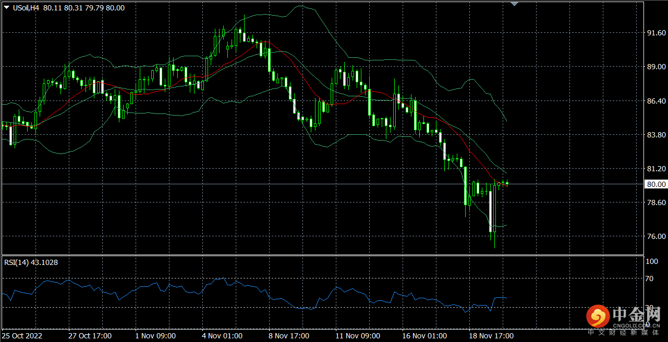
Task: Click the 27 Oct 17:00 time label
Action: 90,336
